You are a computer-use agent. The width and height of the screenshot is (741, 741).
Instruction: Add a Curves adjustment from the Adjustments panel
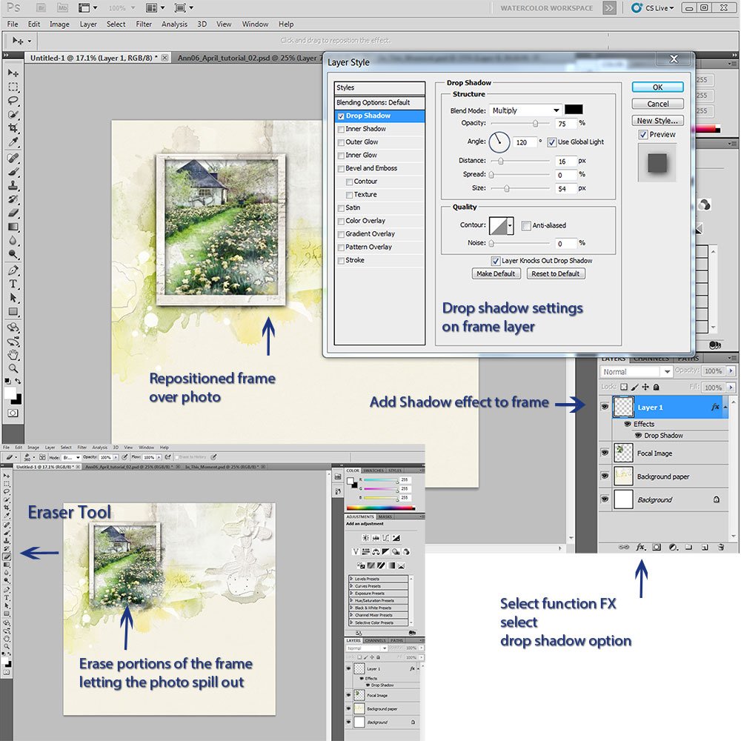click(x=386, y=538)
